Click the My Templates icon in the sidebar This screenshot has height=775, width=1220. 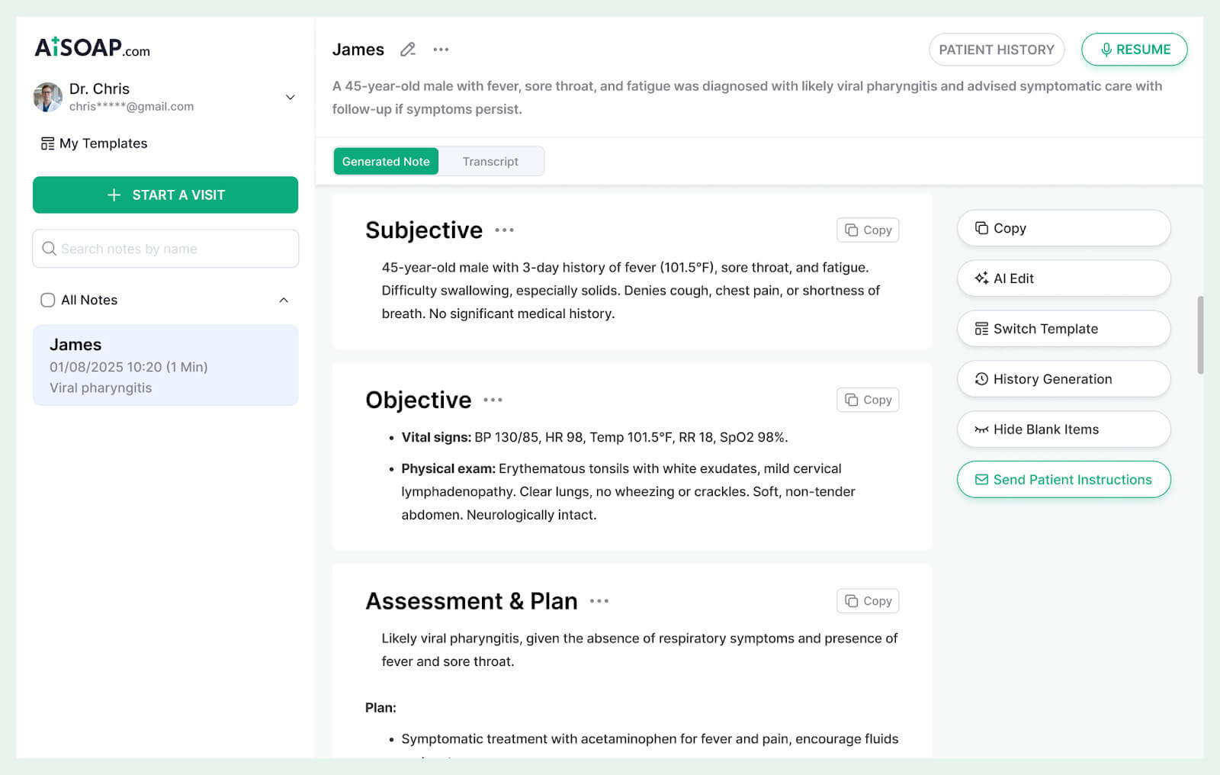tap(48, 143)
